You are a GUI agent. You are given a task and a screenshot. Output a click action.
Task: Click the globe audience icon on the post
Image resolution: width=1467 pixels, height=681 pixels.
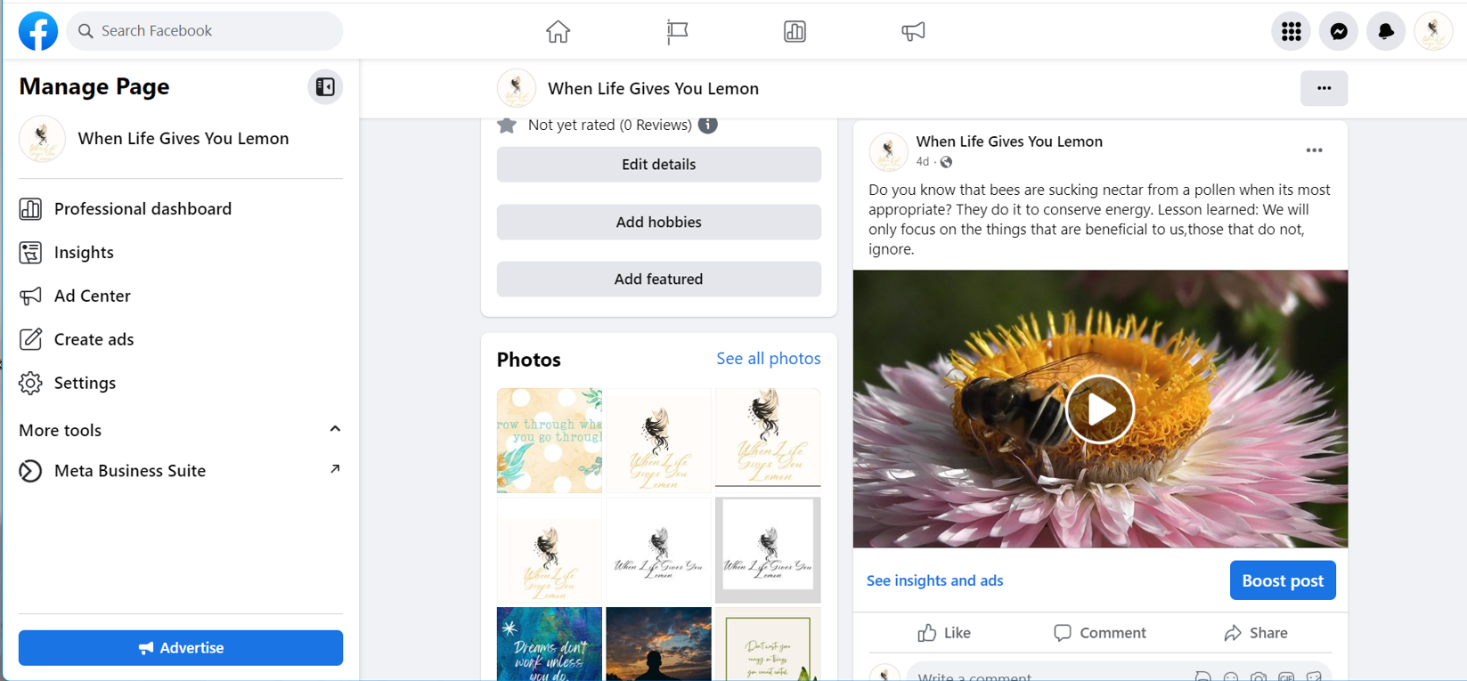tap(946, 162)
